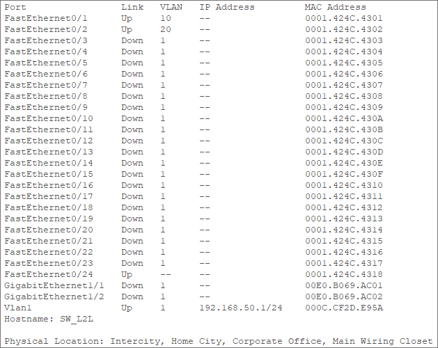
Task: Click MAC address 00E0.B069.AC01
Action: coord(343,286)
